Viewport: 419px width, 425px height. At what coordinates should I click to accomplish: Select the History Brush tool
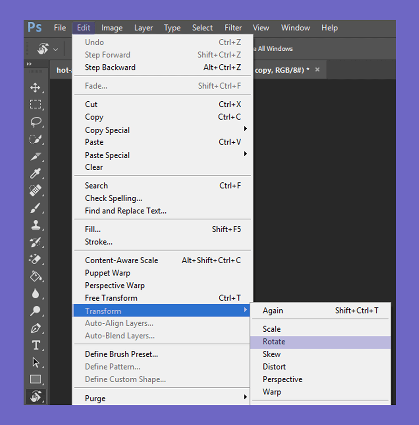coord(35,242)
